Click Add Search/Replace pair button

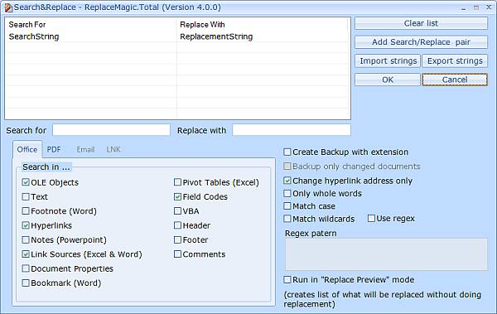pos(421,42)
